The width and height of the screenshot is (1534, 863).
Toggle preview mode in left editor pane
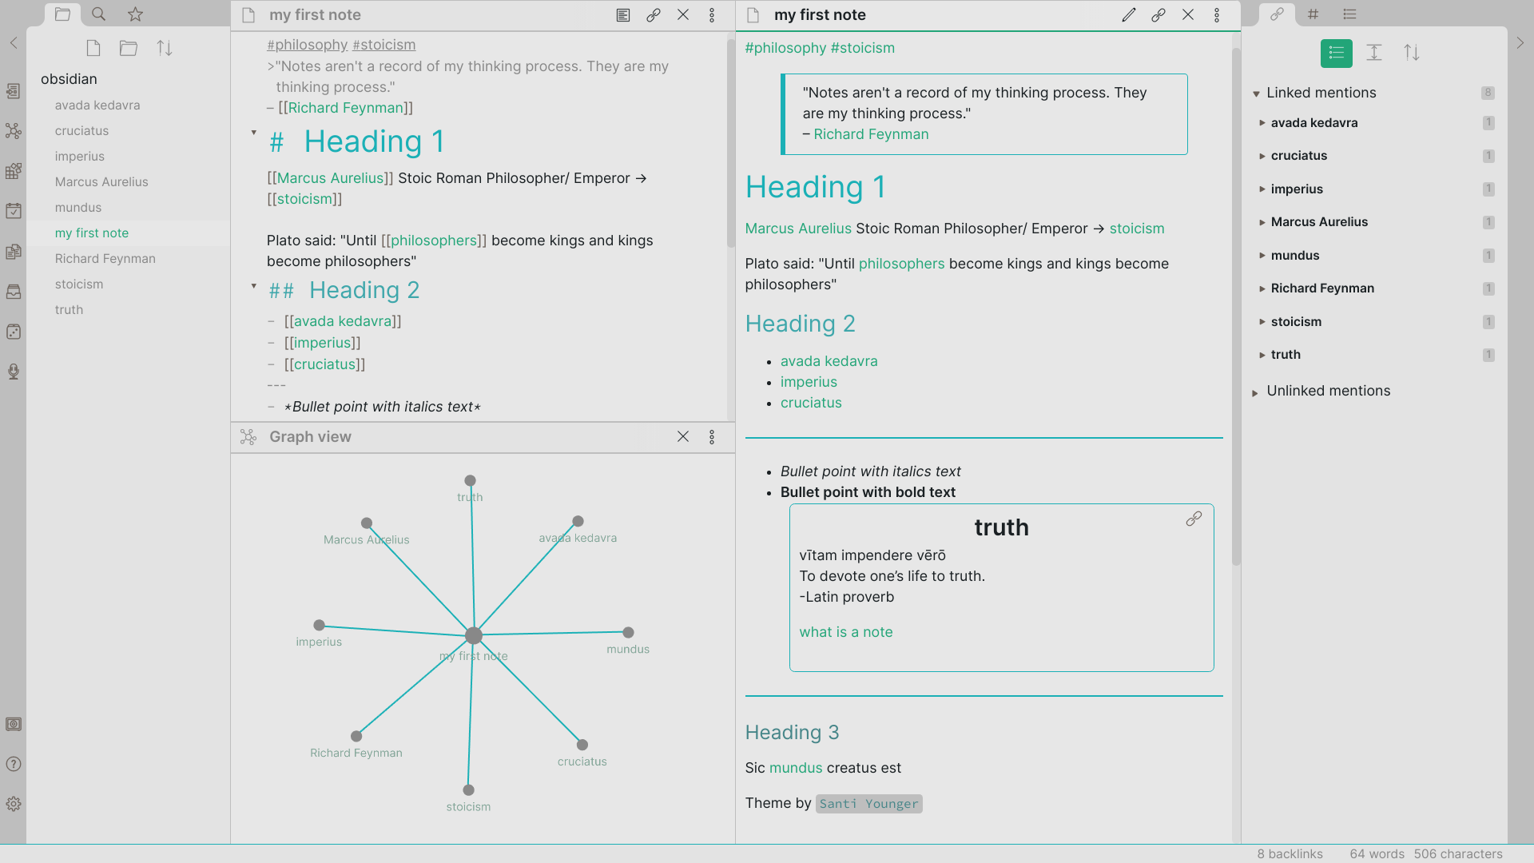tap(623, 15)
